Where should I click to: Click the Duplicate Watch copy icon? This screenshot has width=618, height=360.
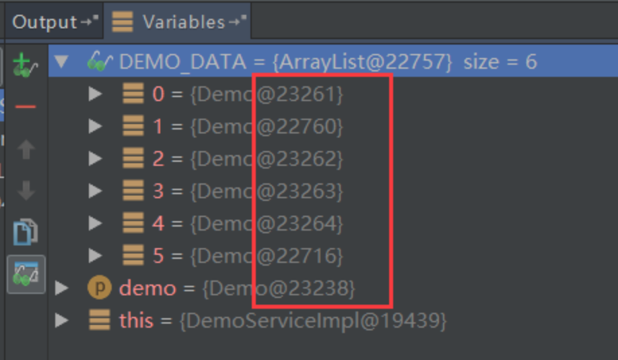tap(26, 232)
